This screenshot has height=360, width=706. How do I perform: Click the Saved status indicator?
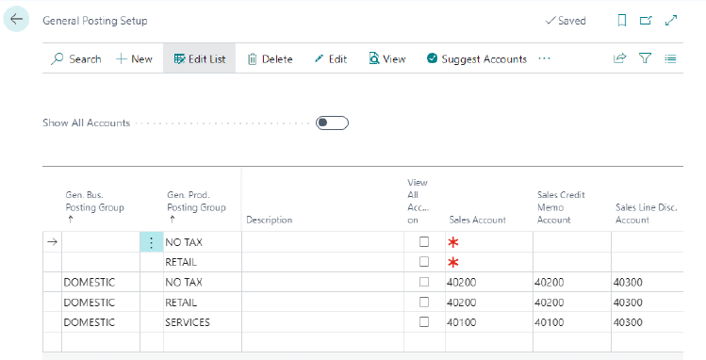(x=566, y=20)
